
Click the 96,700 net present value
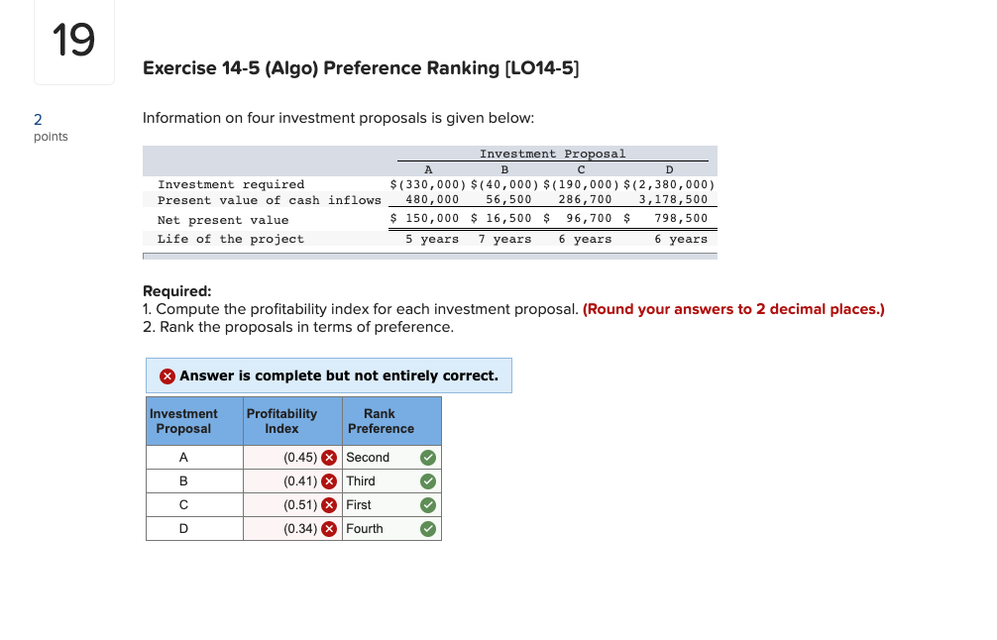[589, 219]
